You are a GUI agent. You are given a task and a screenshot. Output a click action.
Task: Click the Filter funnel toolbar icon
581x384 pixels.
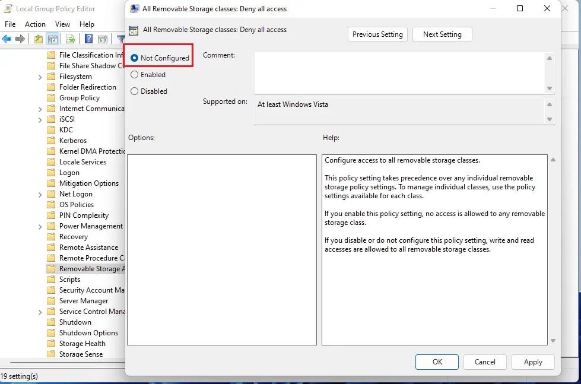(121, 39)
